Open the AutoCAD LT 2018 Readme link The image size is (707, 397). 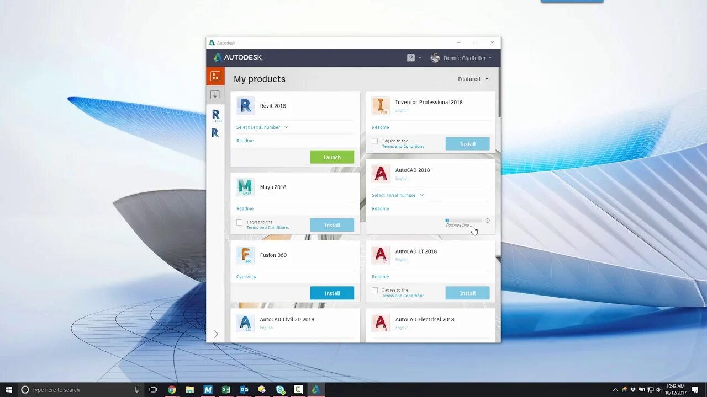(x=381, y=277)
